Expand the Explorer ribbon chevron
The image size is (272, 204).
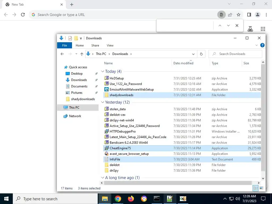(x=257, y=45)
